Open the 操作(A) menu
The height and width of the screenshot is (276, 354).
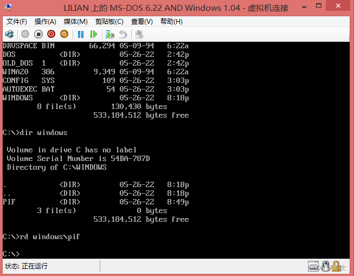point(46,22)
